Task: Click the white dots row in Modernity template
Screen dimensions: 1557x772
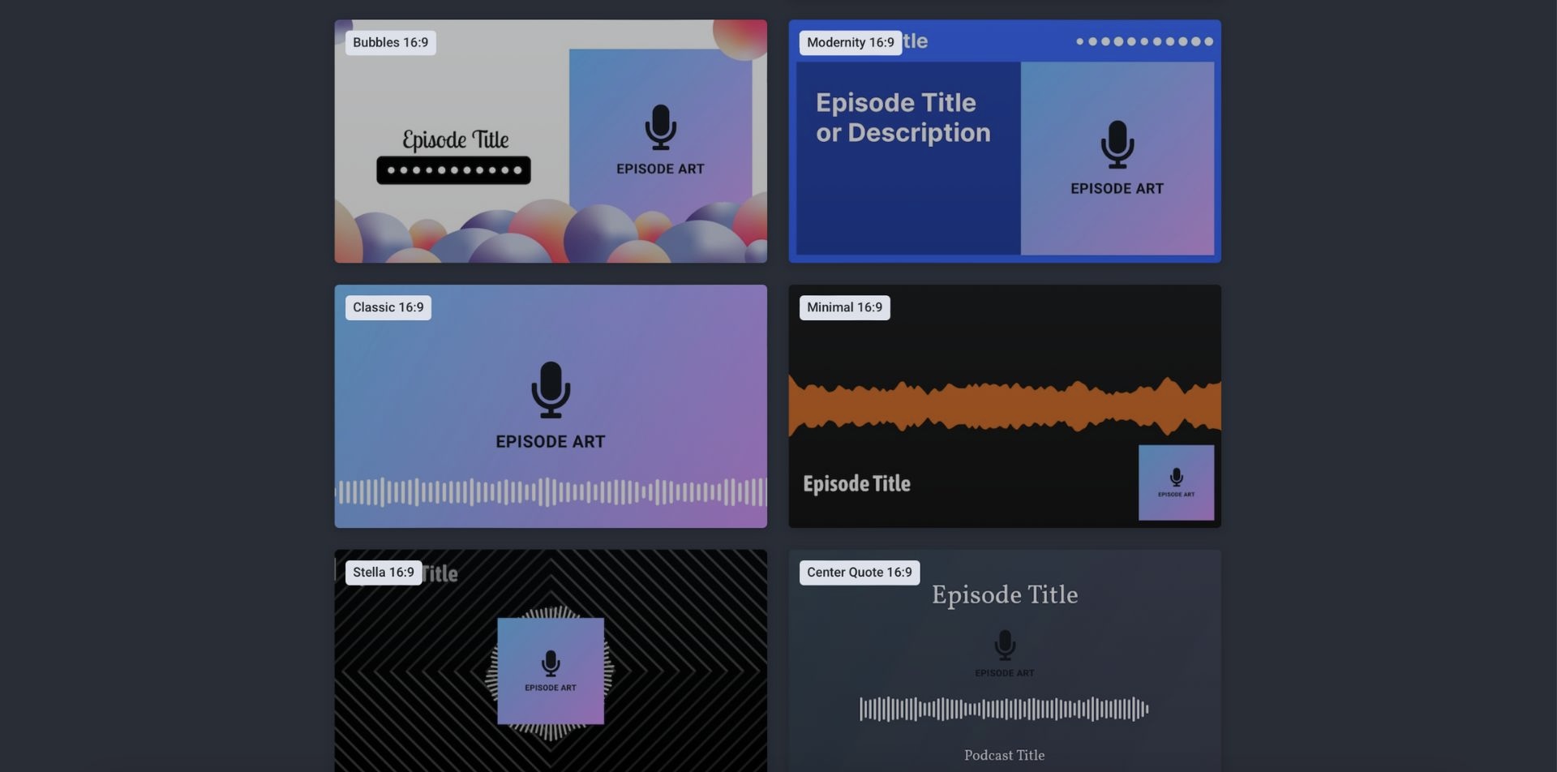Action: coord(1144,41)
